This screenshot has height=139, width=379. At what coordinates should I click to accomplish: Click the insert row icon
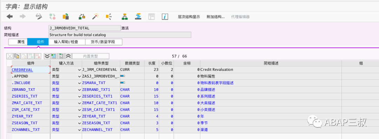(31, 56)
